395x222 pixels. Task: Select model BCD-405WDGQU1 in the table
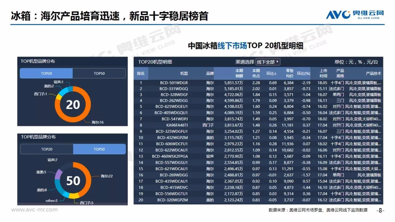pyautogui.click(x=171, y=112)
